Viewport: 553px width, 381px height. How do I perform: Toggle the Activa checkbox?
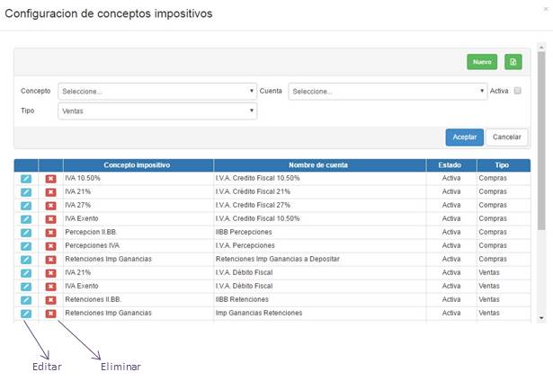tap(517, 91)
